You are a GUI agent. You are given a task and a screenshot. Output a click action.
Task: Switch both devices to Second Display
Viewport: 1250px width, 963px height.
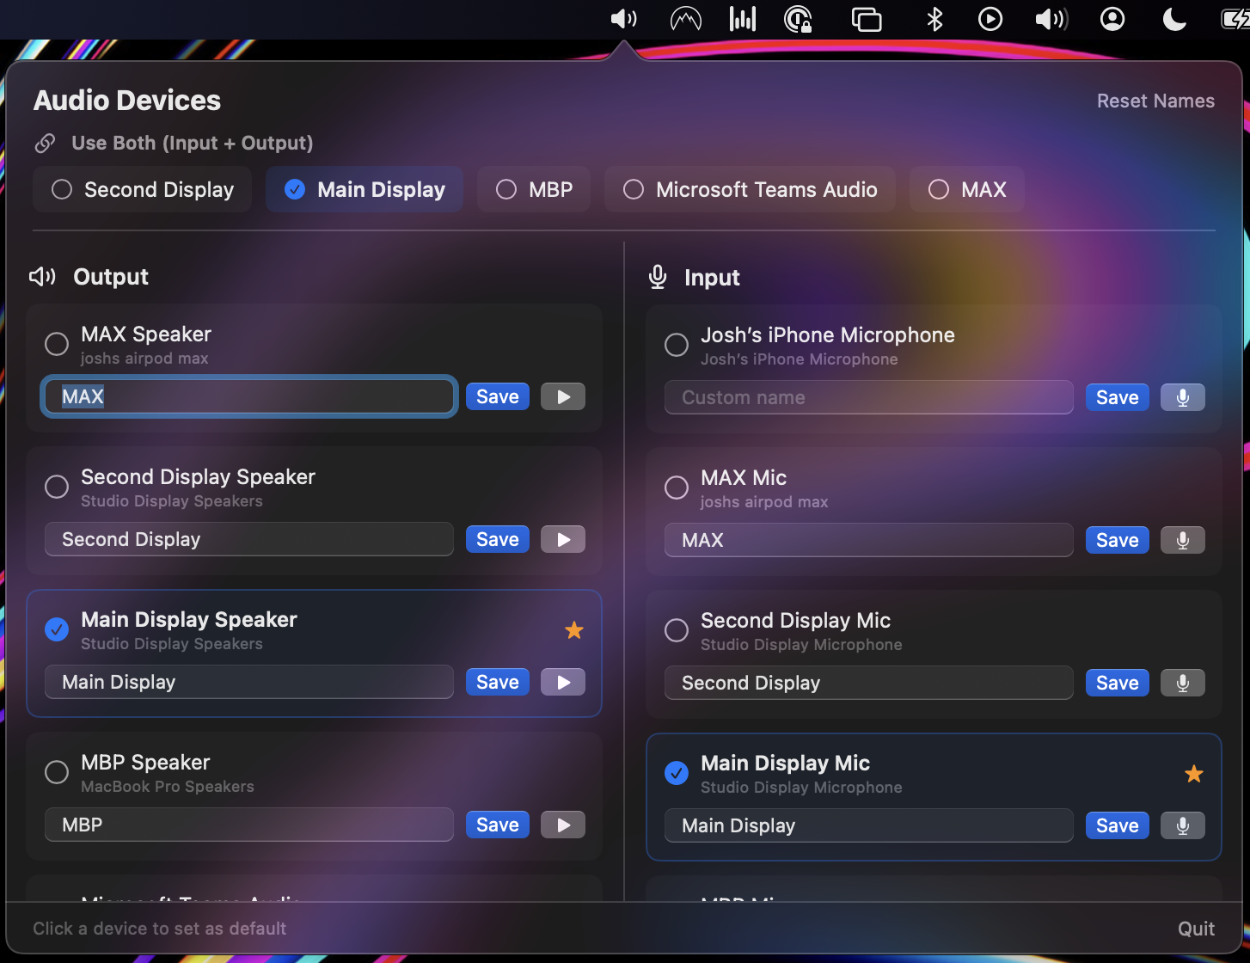point(143,189)
